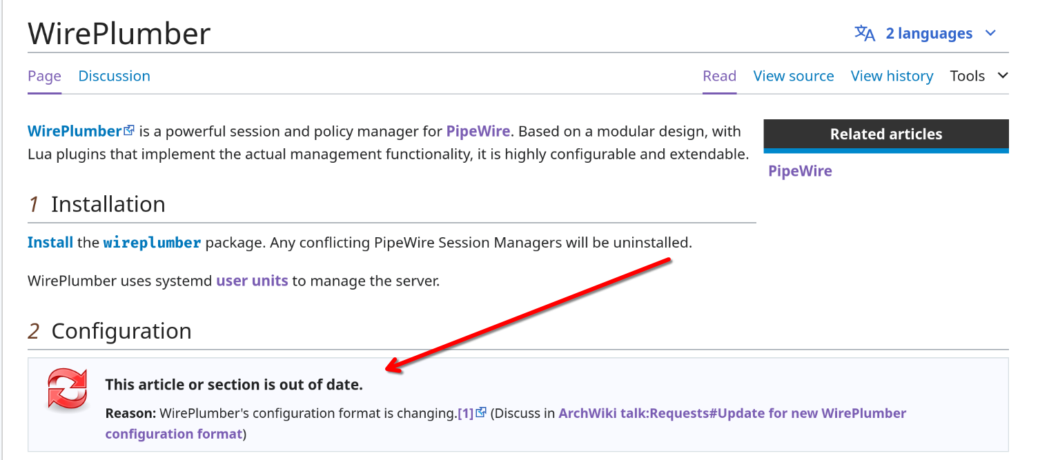Open the Discussion tab
Screen dimensions: 1049x460
coord(114,76)
